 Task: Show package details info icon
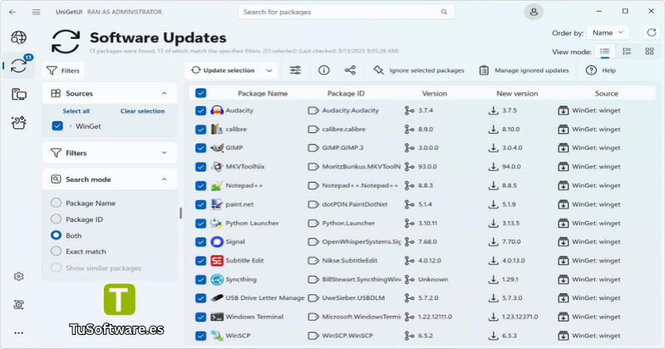click(323, 71)
